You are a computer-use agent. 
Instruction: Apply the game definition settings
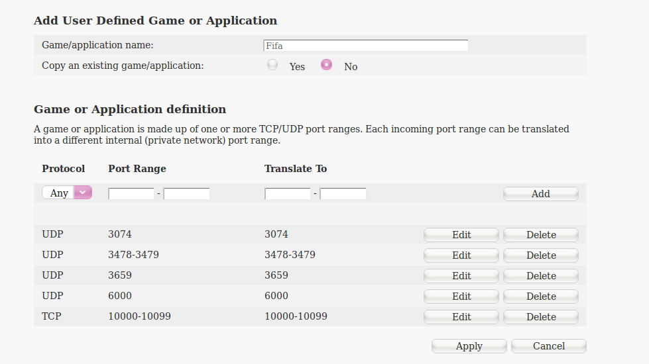[469, 346]
